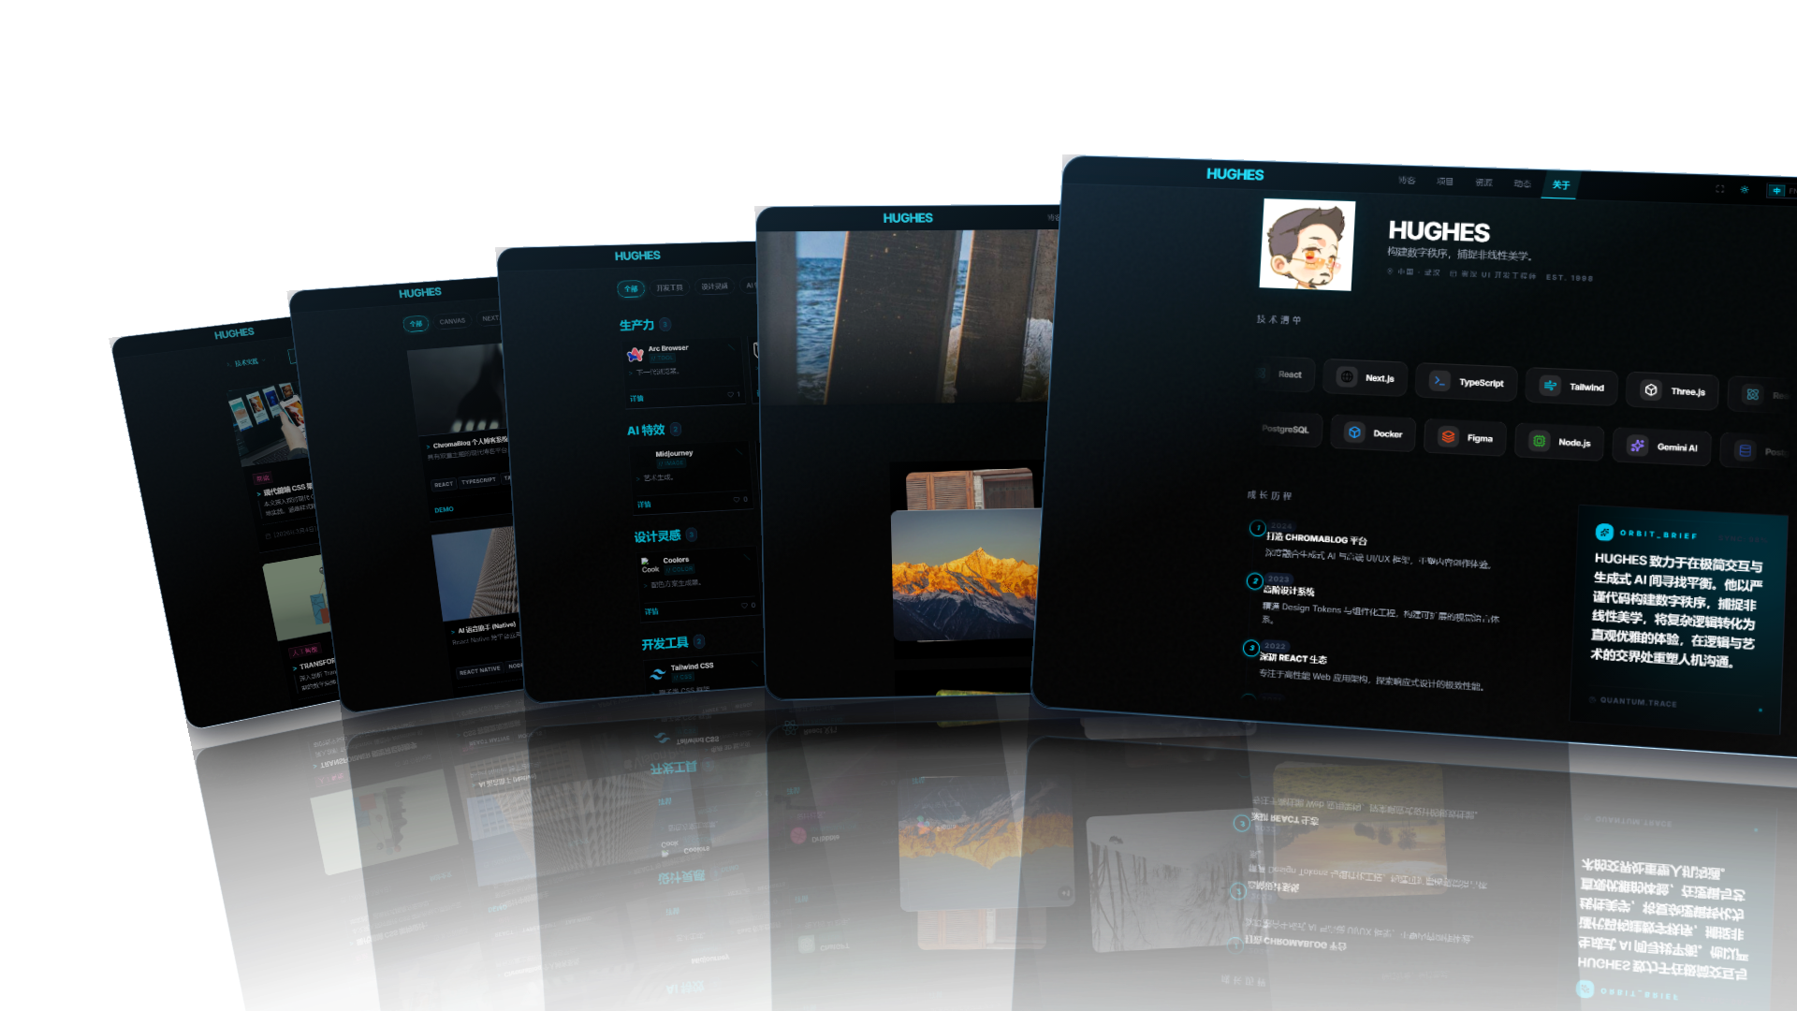Click the duplicate React atom icon at right edge
1797x1011 pixels.
[x=1752, y=395]
